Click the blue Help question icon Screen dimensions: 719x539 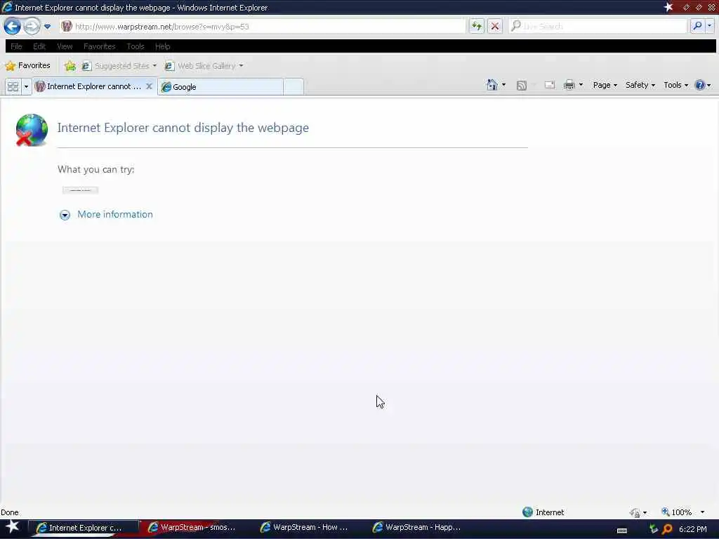coord(700,85)
